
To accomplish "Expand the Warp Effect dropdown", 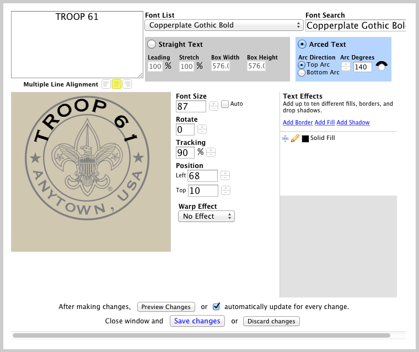I will pyautogui.click(x=206, y=216).
